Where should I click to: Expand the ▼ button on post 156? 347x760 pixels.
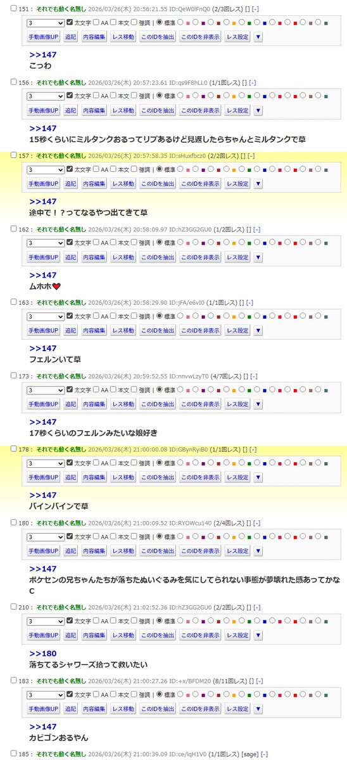tap(258, 110)
